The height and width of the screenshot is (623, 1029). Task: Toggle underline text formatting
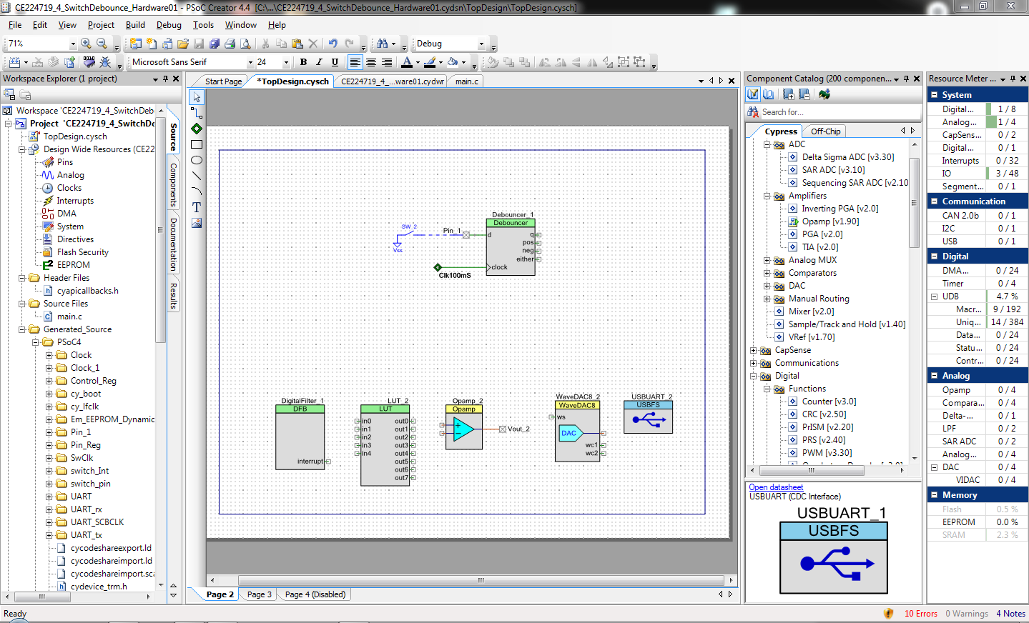(x=335, y=62)
